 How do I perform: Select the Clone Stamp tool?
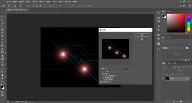tap(2, 43)
